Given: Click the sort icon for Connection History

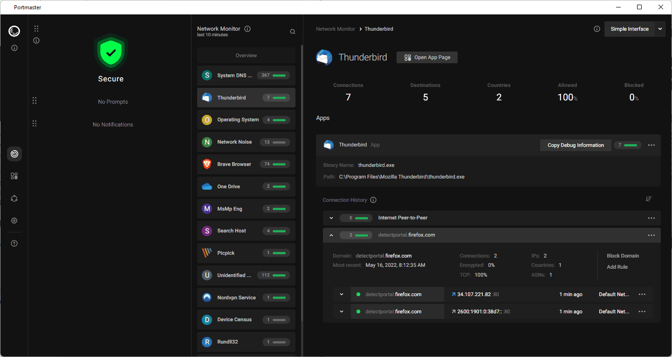Looking at the screenshot, I should (649, 199).
